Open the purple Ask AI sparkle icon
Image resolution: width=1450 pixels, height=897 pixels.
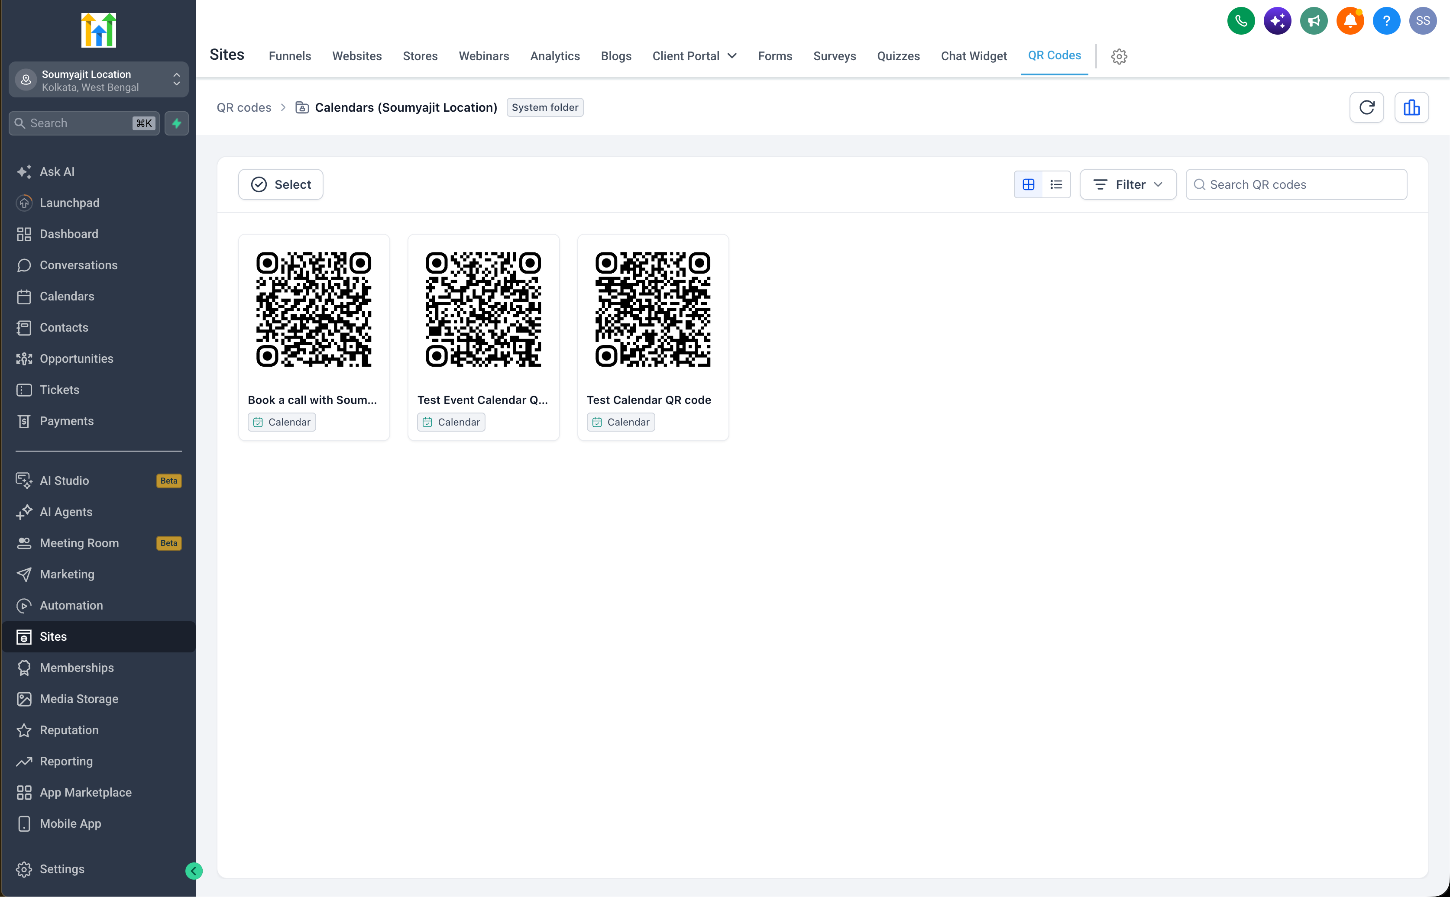(x=1277, y=21)
